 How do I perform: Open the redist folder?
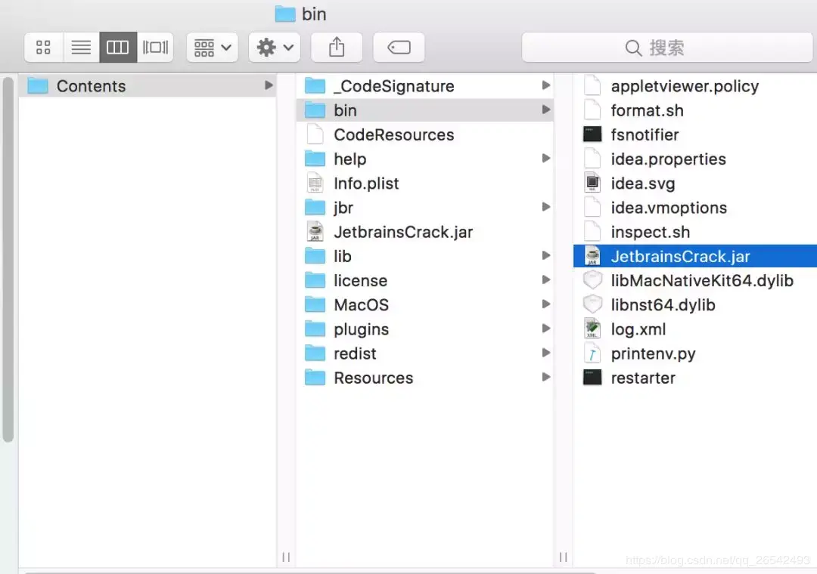coord(424,353)
